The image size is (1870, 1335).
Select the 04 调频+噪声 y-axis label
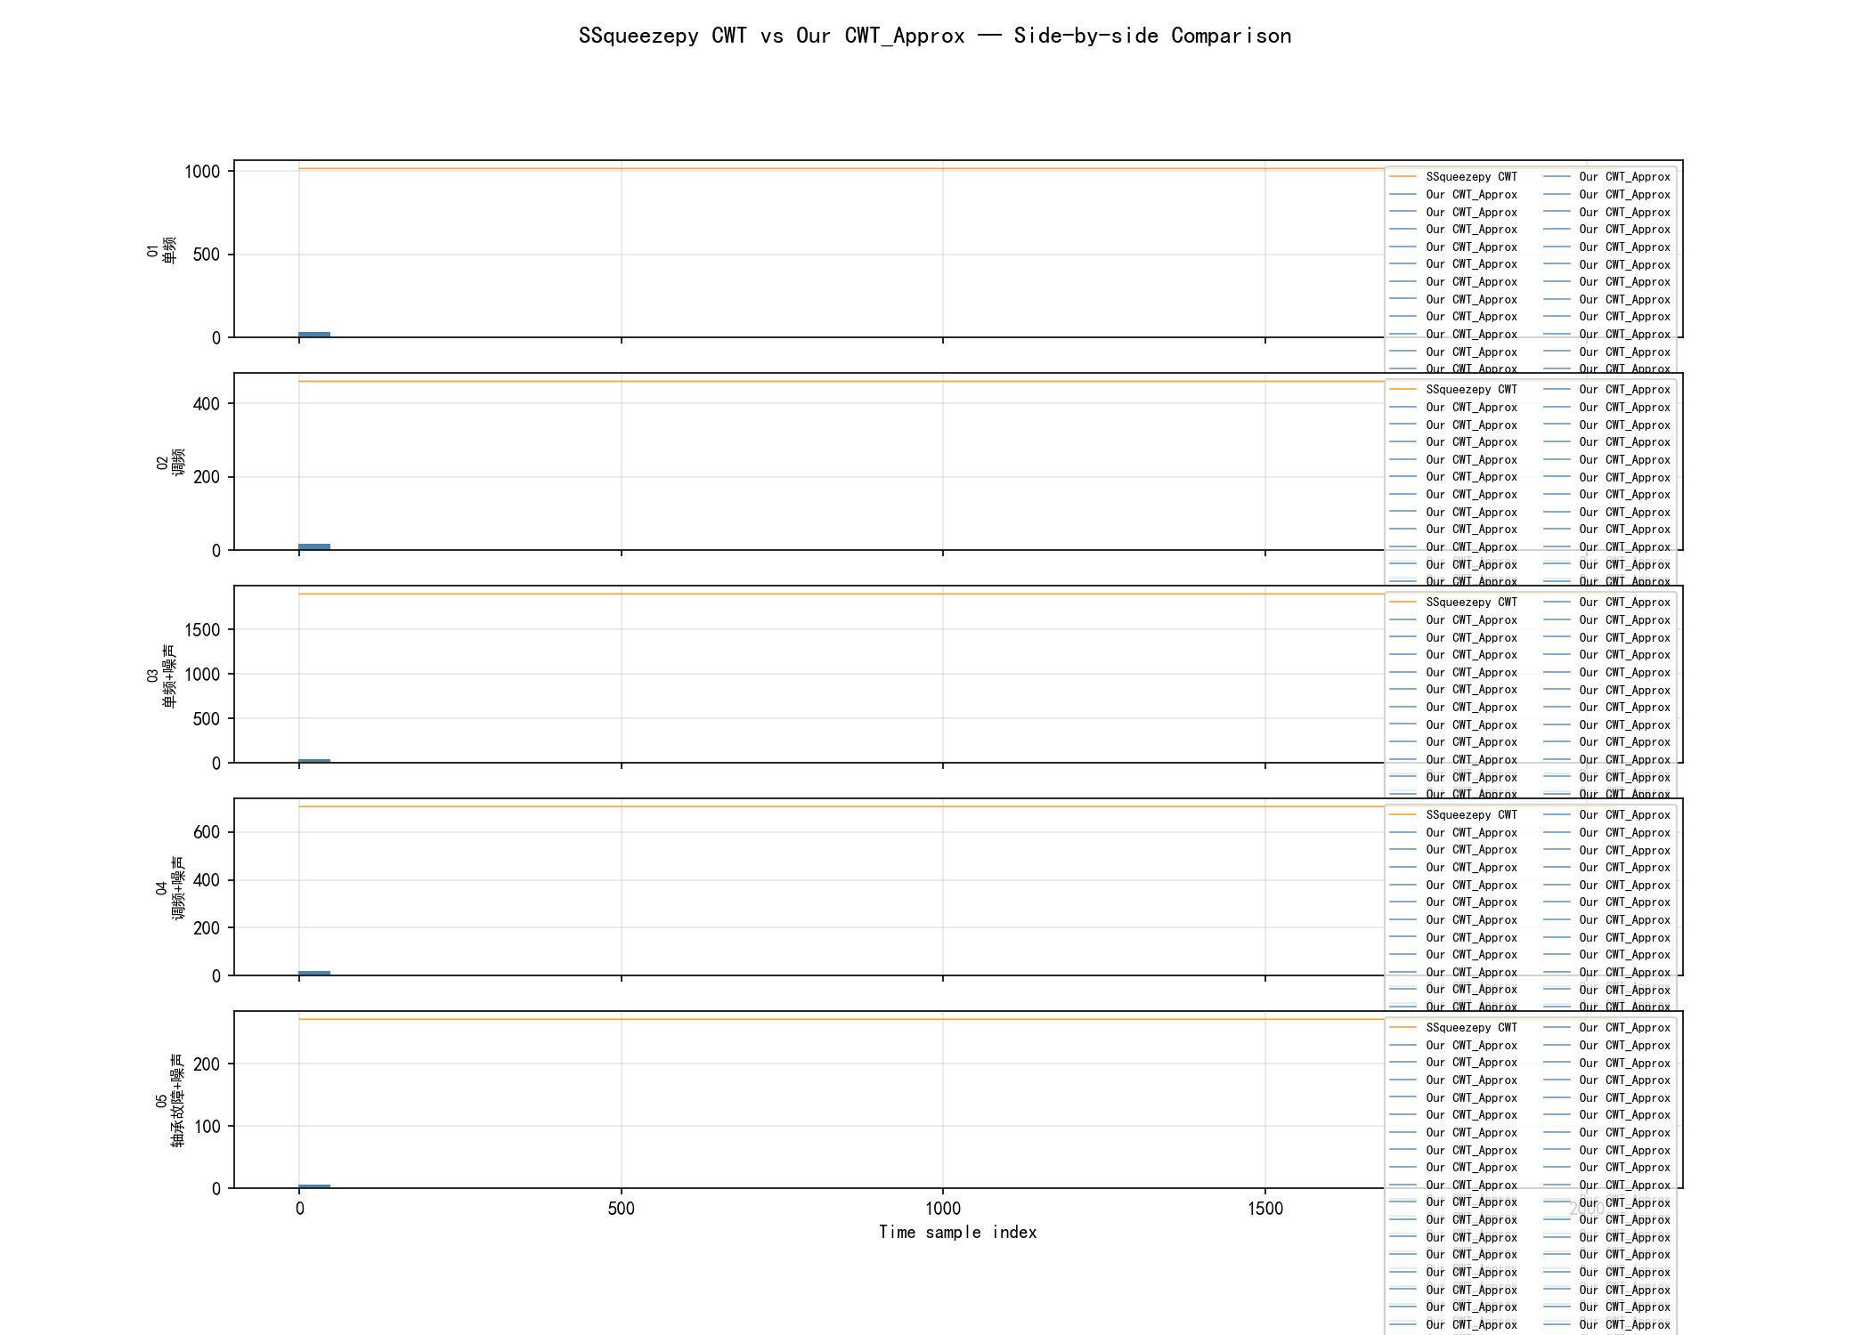click(x=170, y=887)
